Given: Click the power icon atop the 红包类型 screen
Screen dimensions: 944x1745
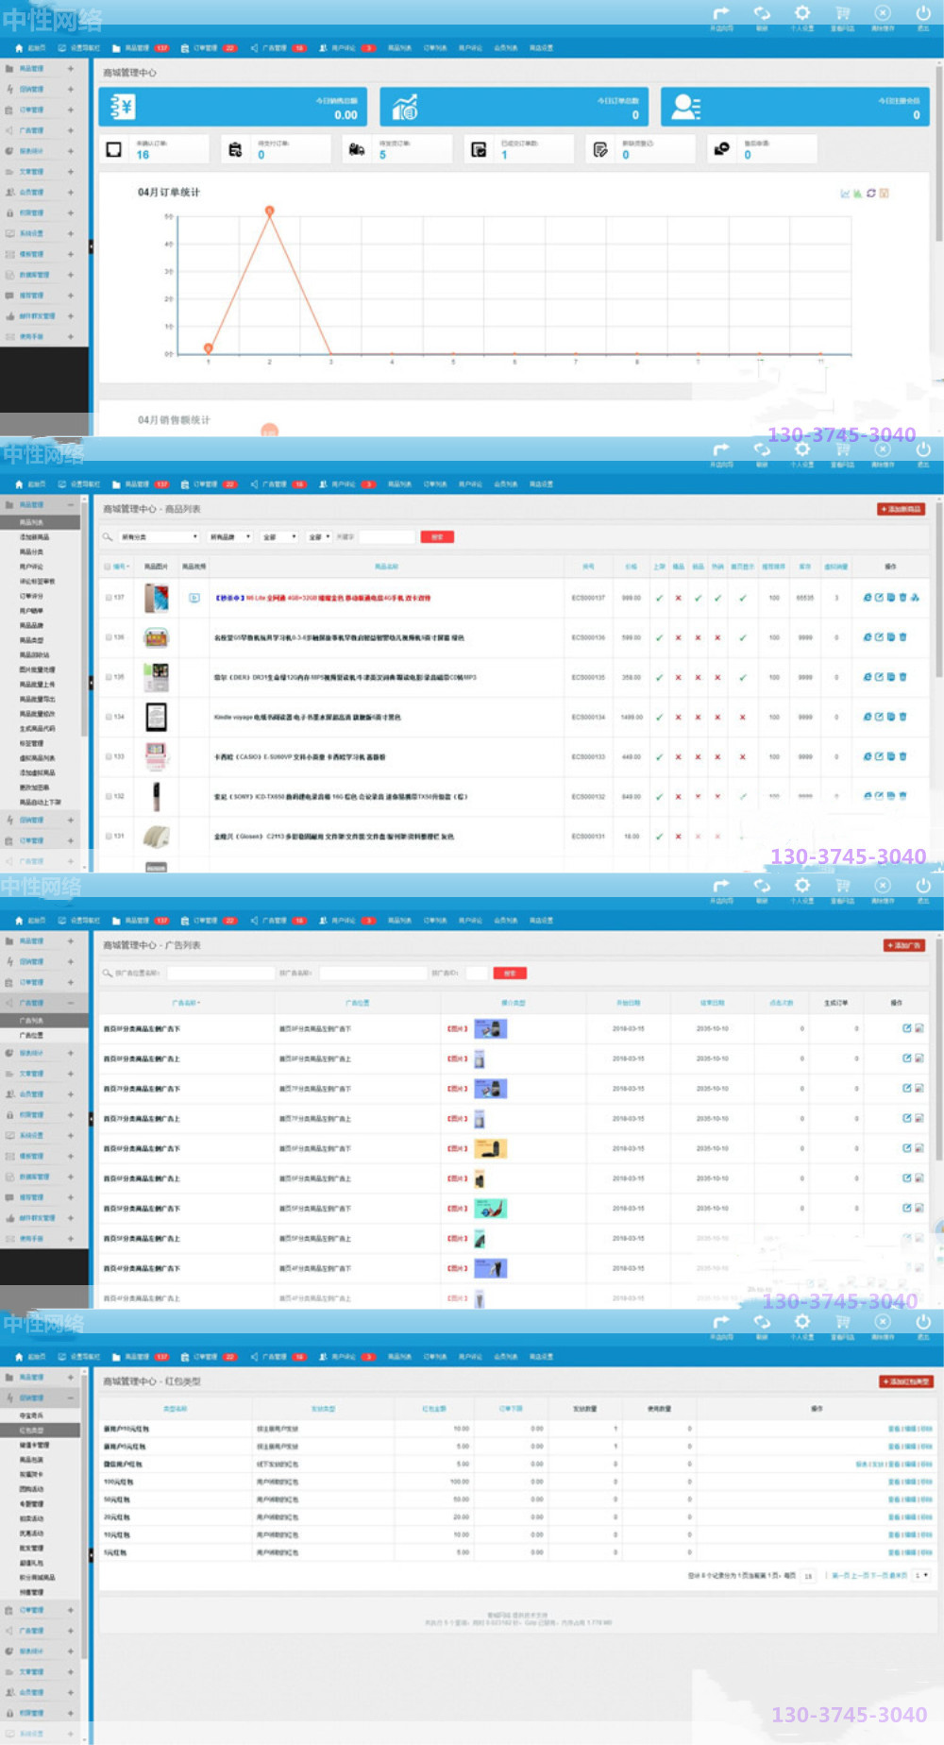Looking at the screenshot, I should coord(923,1322).
